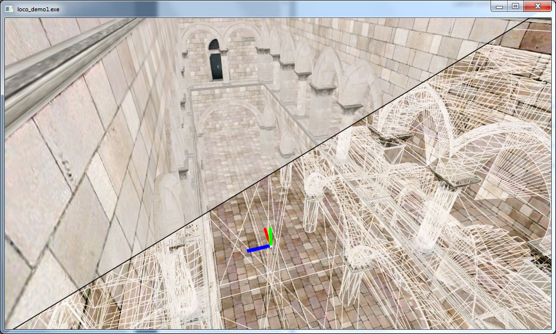The image size is (556, 334).
Task: Click the loco_demo1.exe window app icon
Action: [x=9, y=9]
